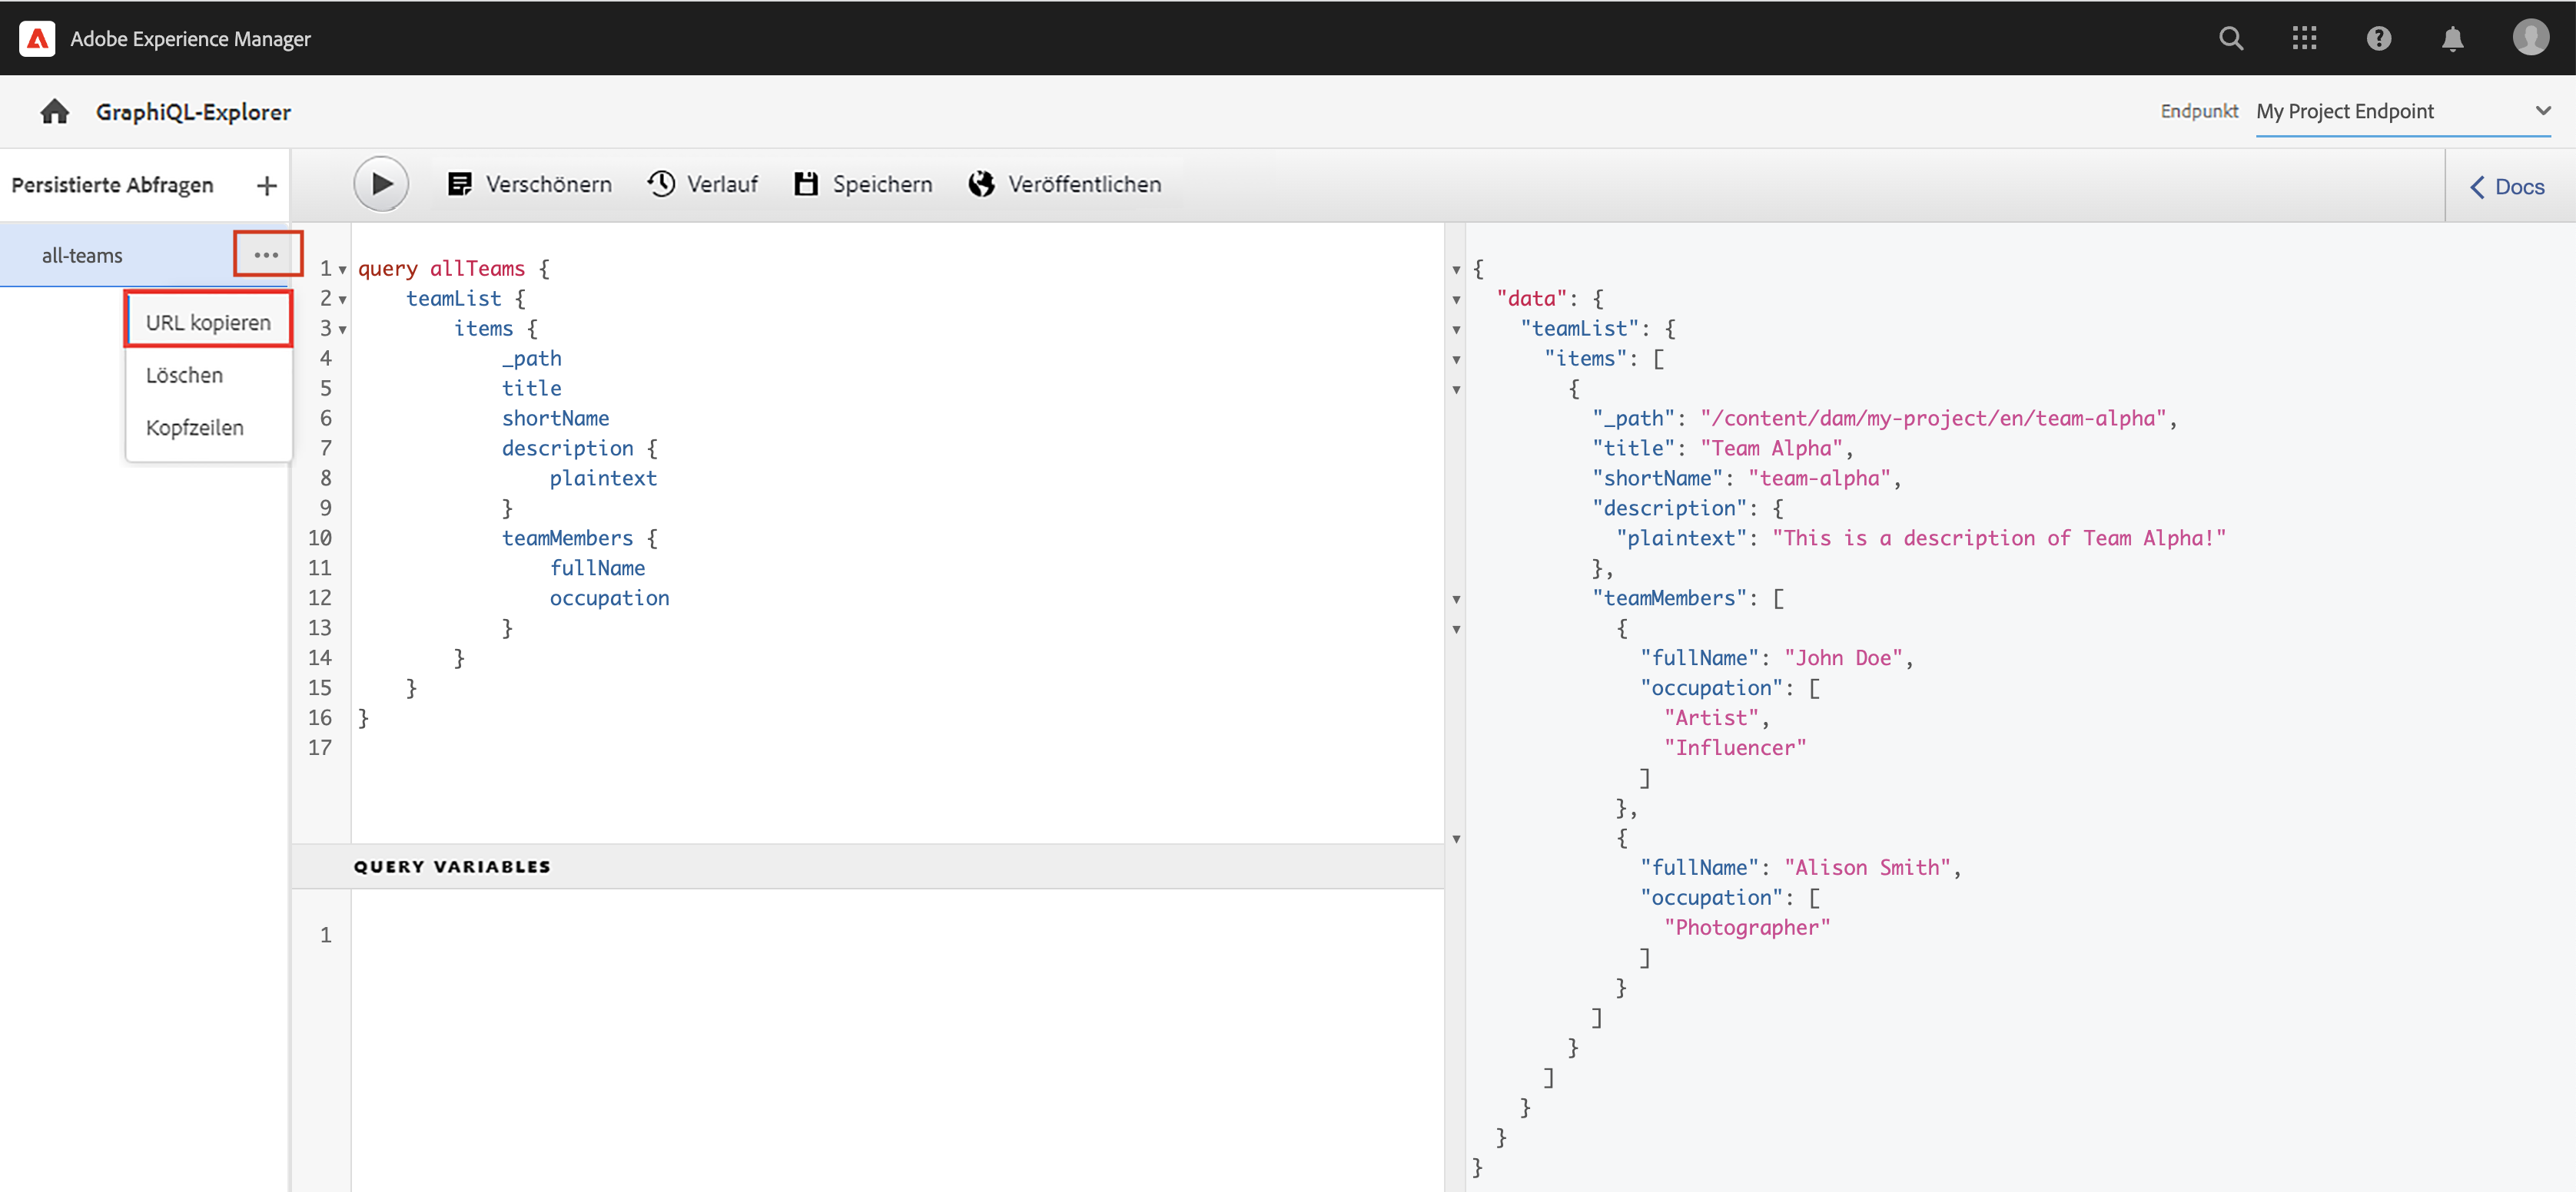Choose Löschen in the context menu

[184, 375]
